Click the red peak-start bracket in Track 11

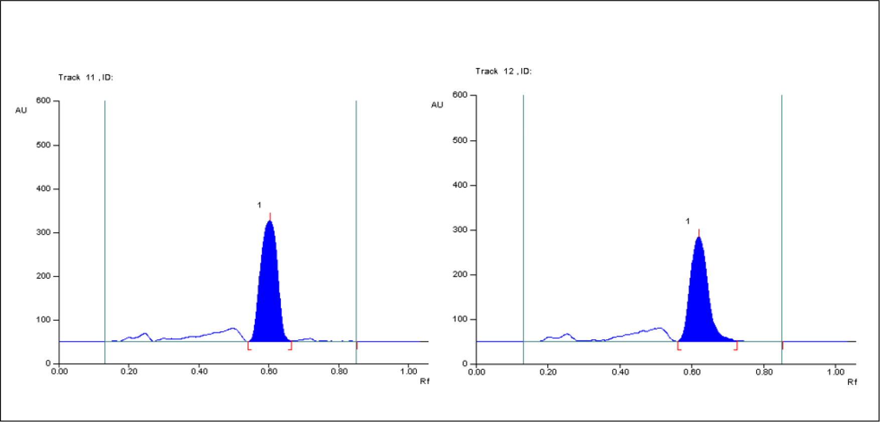click(x=249, y=346)
